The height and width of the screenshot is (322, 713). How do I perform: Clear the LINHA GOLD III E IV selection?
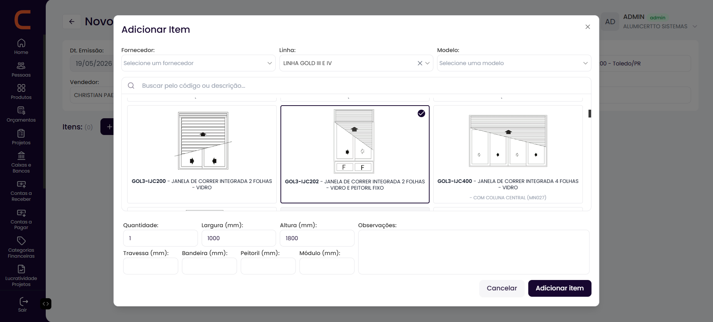(x=420, y=63)
